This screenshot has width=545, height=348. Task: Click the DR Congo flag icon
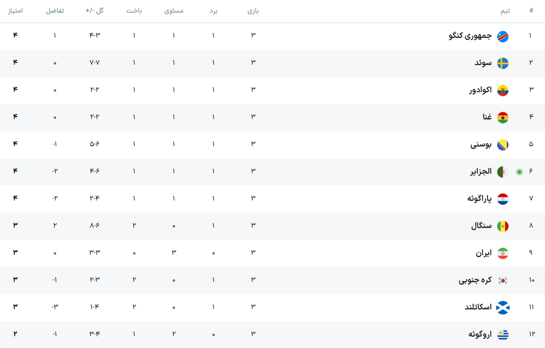coord(503,36)
